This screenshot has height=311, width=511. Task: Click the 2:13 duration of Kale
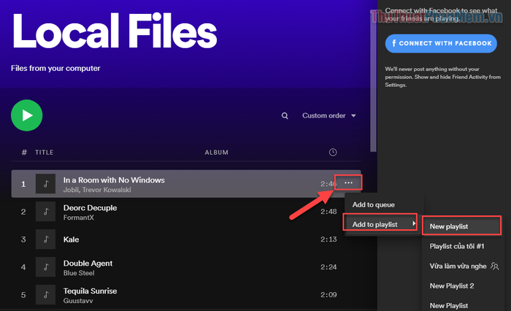pyautogui.click(x=328, y=239)
